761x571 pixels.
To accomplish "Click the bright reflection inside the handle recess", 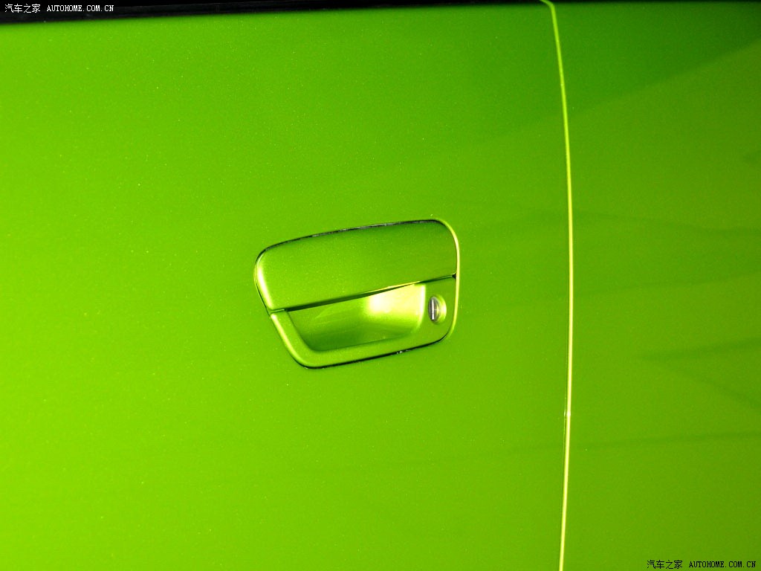I will (x=394, y=305).
